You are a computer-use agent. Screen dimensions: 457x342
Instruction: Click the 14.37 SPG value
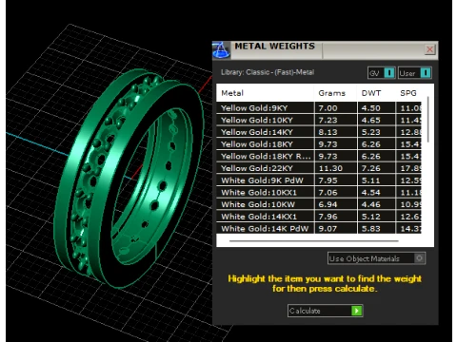410,228
